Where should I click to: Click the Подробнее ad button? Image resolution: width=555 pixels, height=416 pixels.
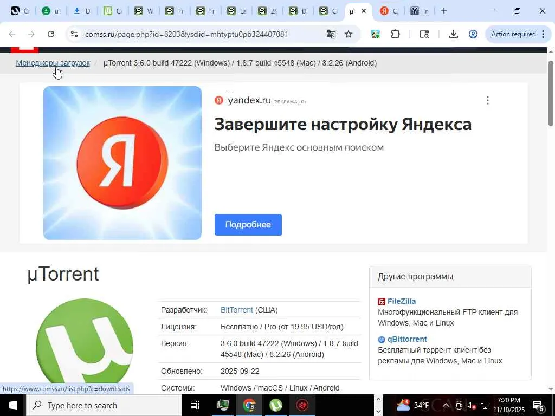(x=248, y=225)
